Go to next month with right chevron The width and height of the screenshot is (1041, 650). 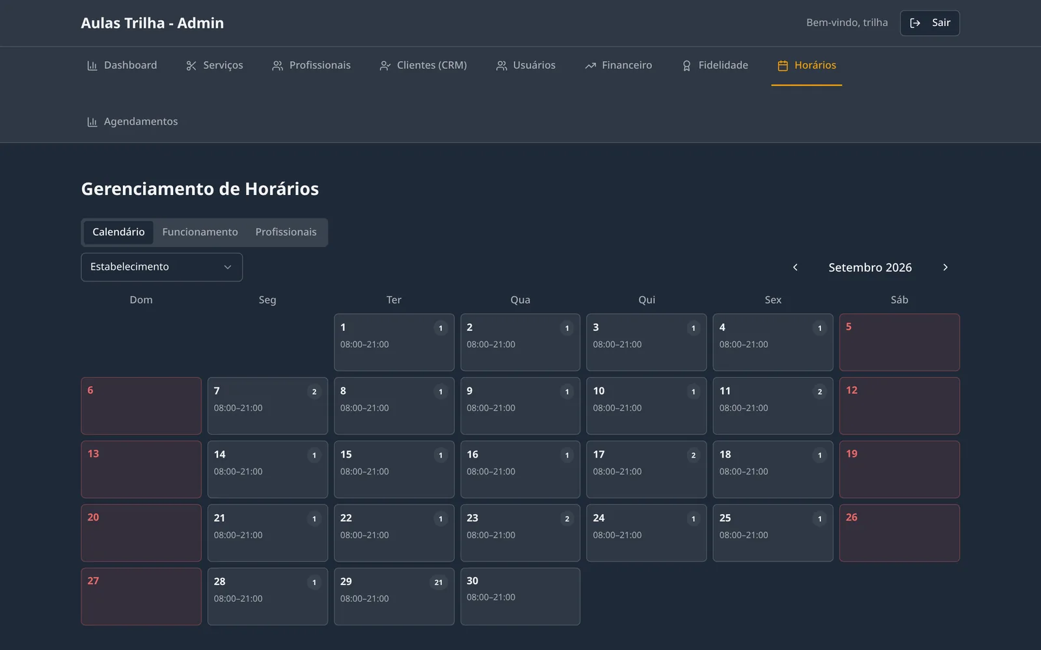tap(945, 267)
